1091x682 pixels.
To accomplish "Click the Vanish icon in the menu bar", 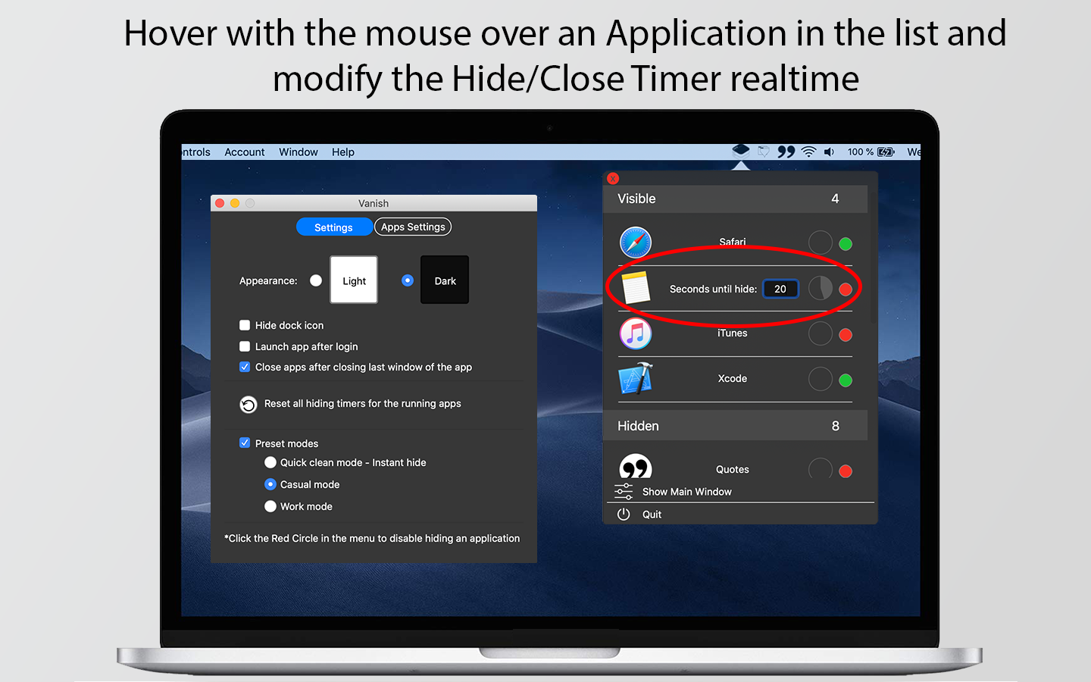I will click(x=741, y=151).
